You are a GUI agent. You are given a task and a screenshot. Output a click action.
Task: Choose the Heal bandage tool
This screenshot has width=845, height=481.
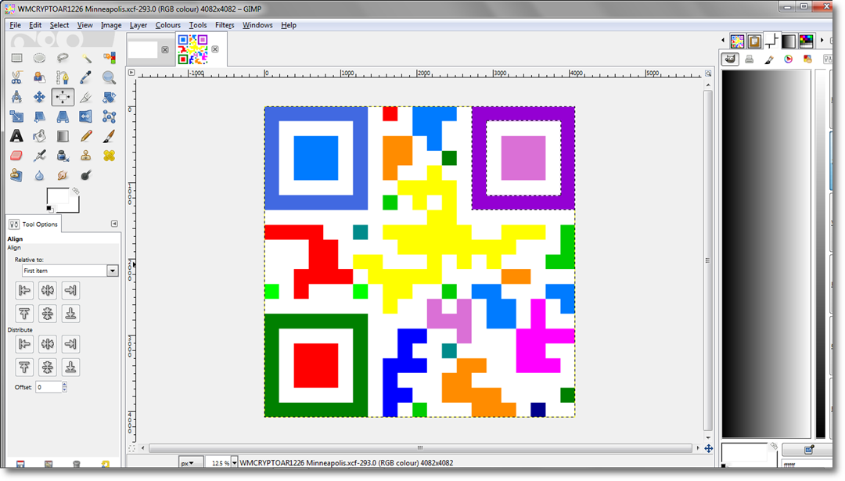109,156
